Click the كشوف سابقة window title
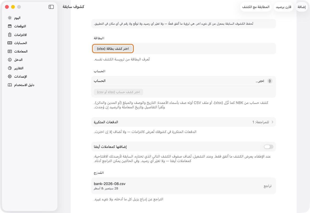 coord(73,7)
